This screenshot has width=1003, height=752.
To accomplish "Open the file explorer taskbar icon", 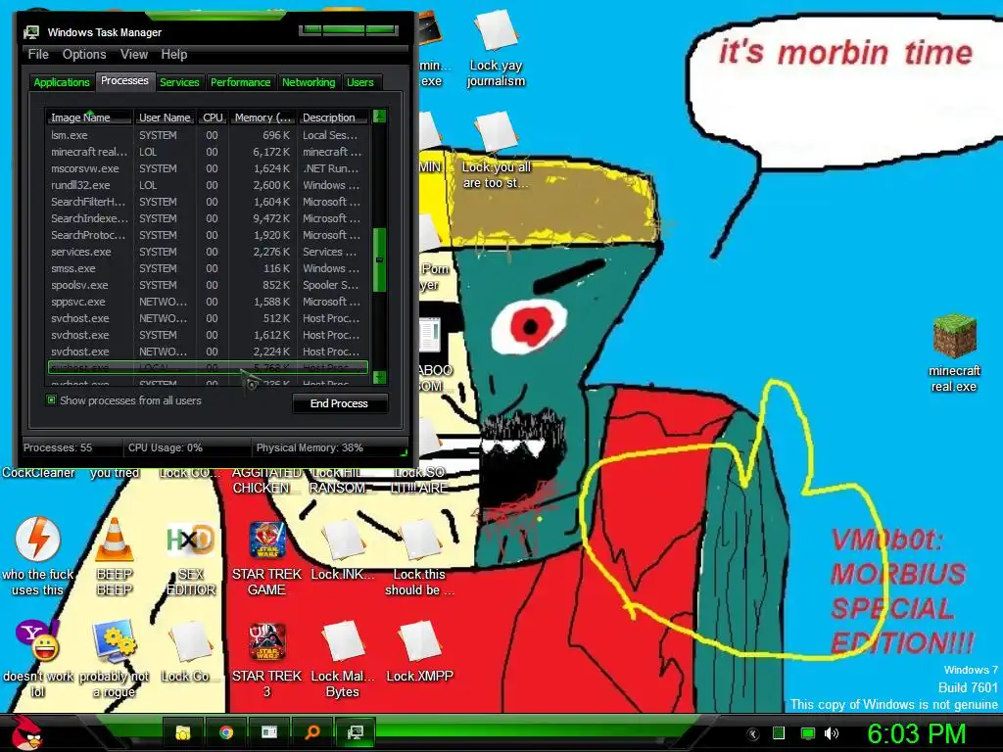I will pos(183,732).
